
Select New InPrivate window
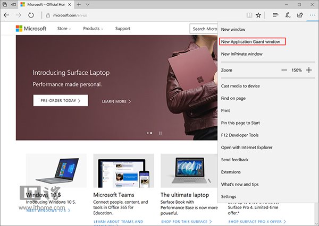click(242, 54)
